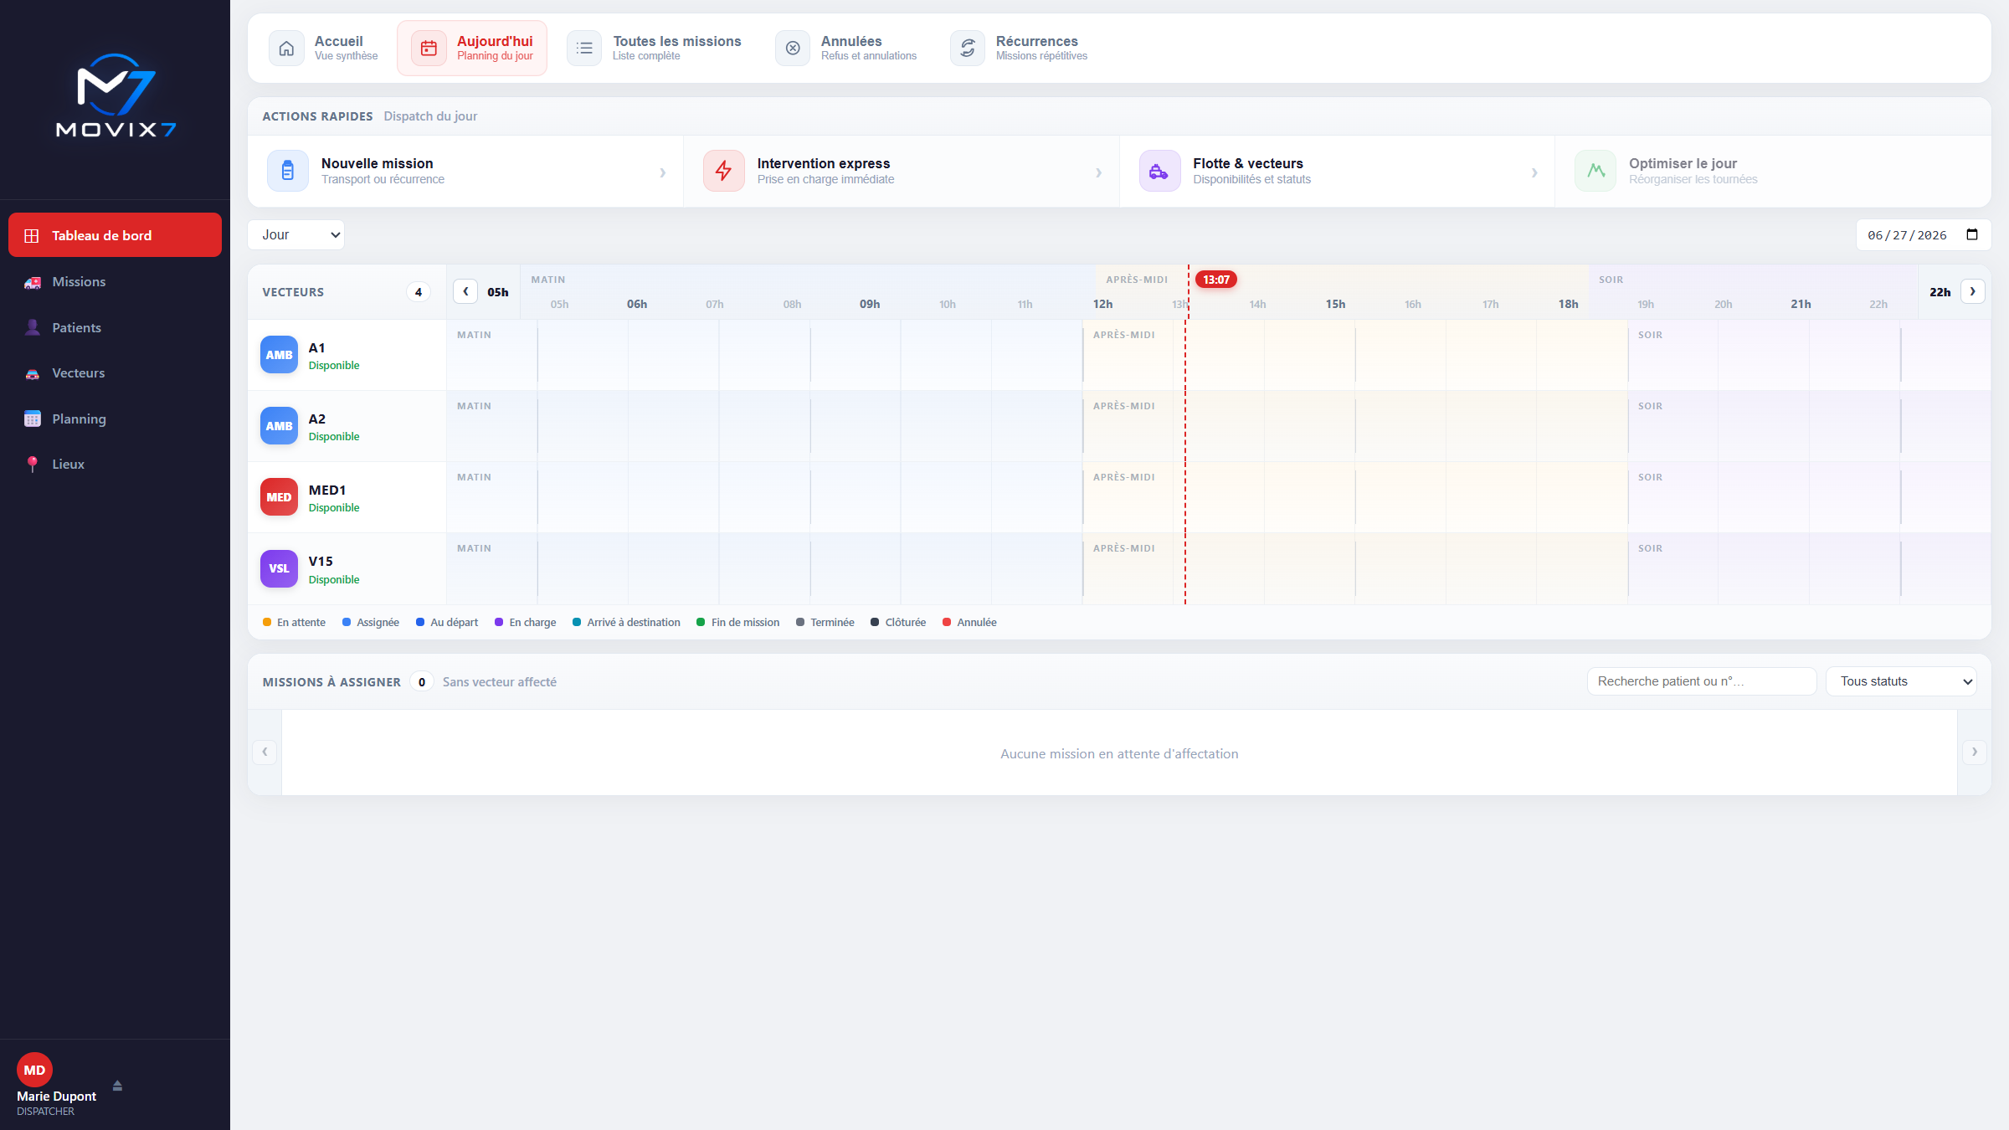Go to Patients in the sidebar
2009x1130 pixels.
click(x=115, y=327)
